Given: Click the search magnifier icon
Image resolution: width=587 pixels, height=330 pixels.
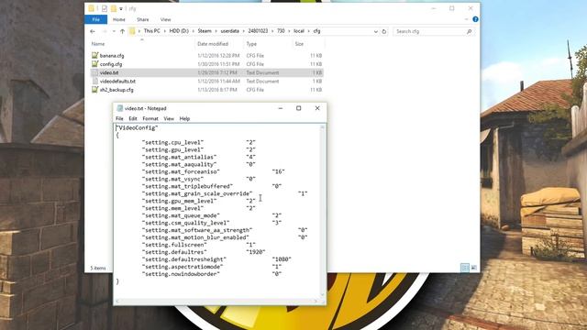Looking at the screenshot, I should pos(469,31).
